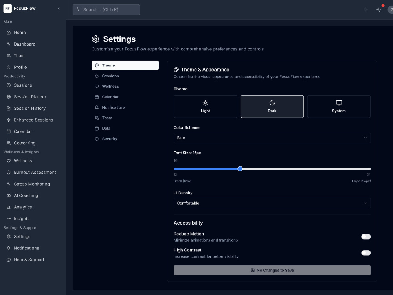The image size is (393, 295).
Task: Click the Burnout Assessment shield icon
Action: click(9, 172)
